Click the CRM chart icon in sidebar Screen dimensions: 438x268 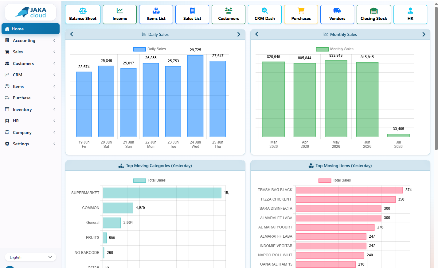pos(7,75)
